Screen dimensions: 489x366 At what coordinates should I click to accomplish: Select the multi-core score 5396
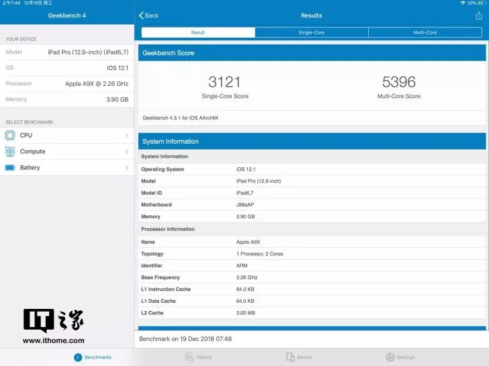[399, 82]
